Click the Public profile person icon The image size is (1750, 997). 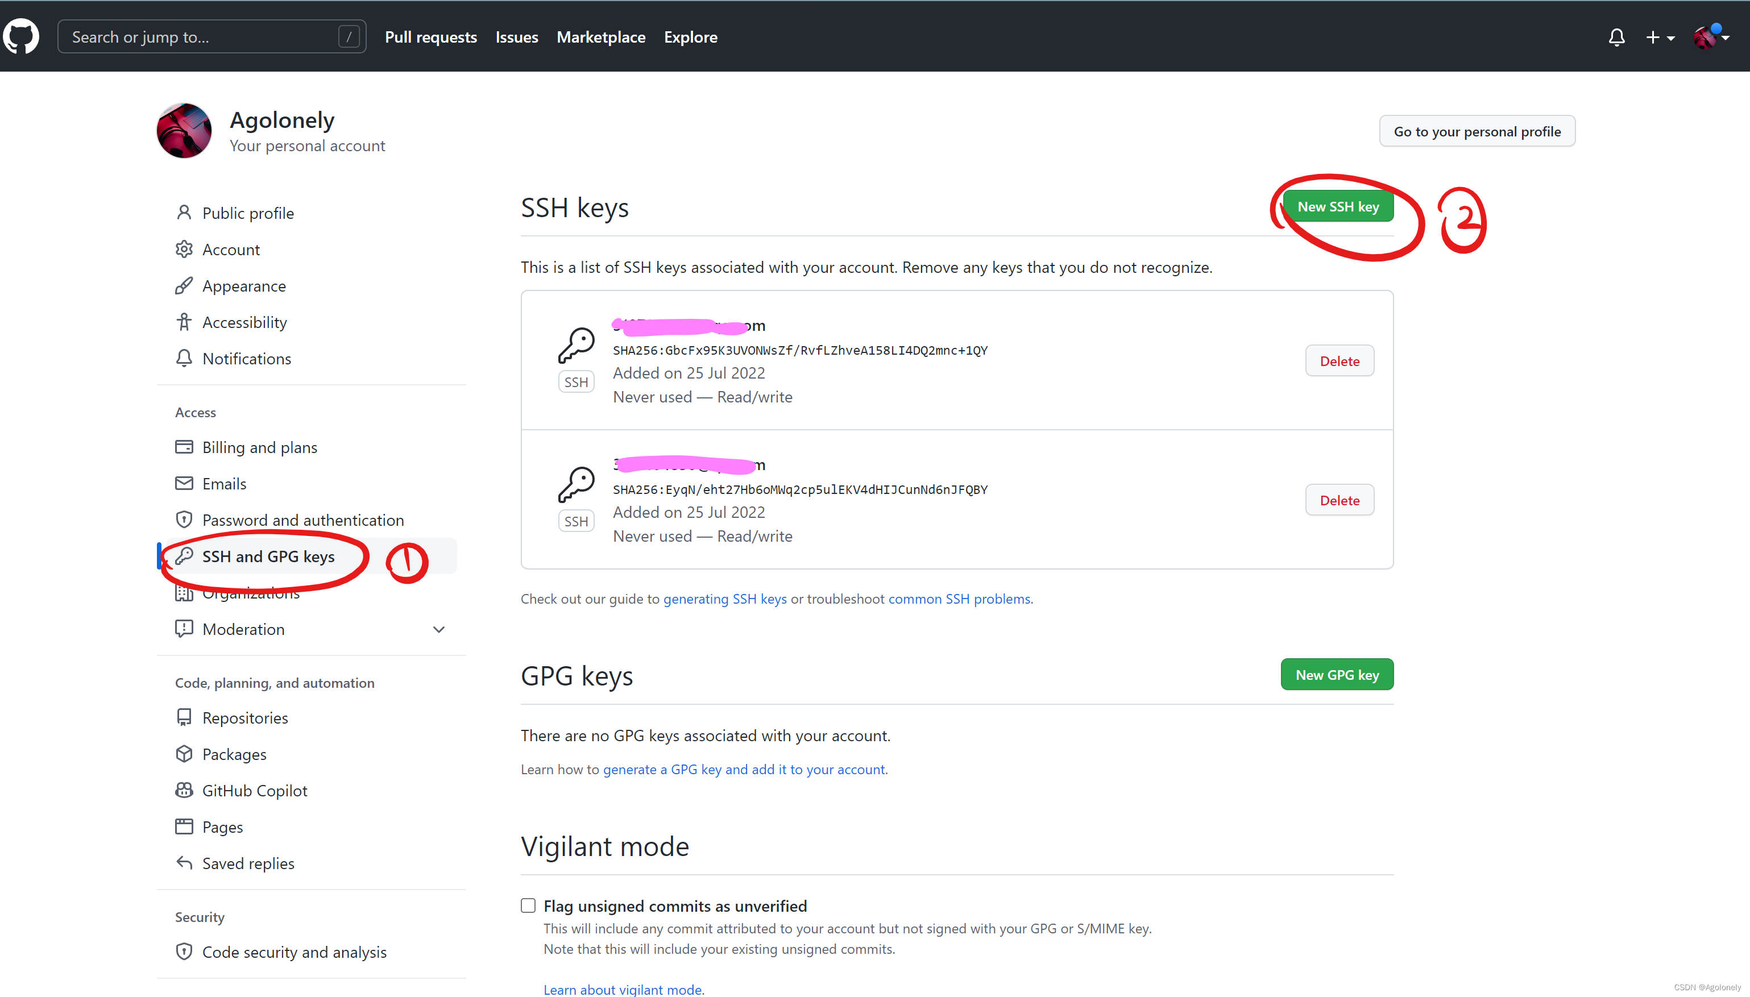pyautogui.click(x=184, y=212)
